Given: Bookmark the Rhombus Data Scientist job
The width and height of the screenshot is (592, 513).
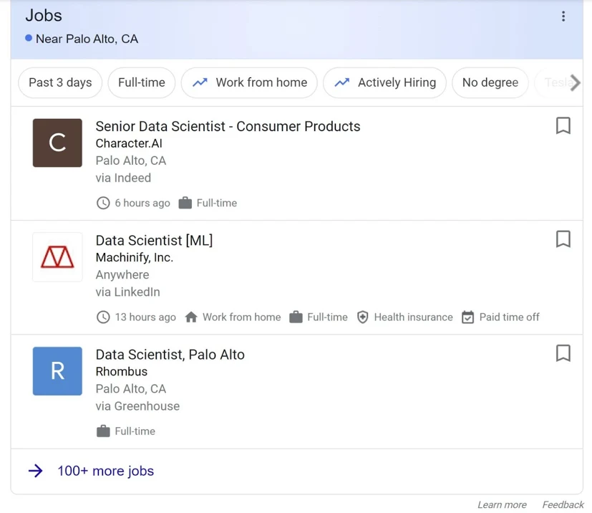Looking at the screenshot, I should click(563, 353).
